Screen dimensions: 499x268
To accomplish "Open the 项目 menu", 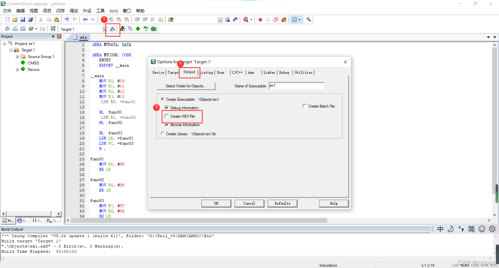I will (47, 11).
